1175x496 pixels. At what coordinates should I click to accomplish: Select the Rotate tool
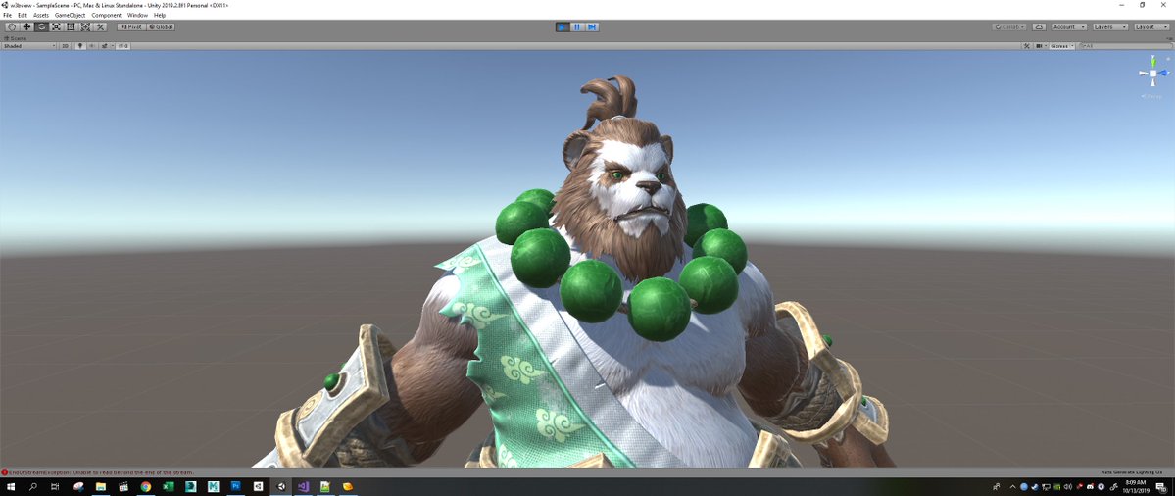point(41,27)
